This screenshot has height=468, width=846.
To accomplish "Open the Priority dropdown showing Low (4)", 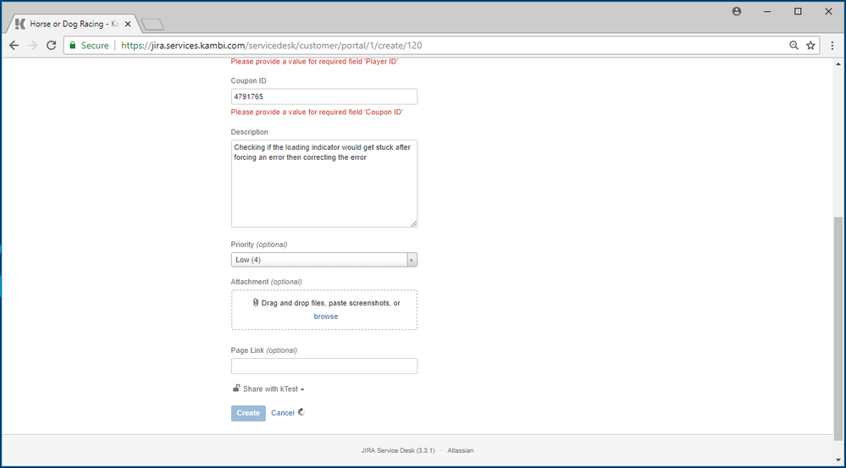I will pos(323,260).
